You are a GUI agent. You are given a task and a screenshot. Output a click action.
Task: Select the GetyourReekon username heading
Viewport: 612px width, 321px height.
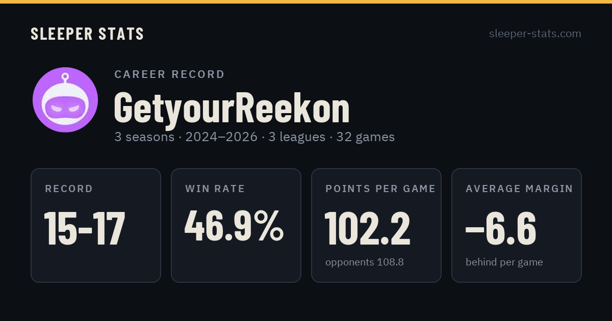232,108
